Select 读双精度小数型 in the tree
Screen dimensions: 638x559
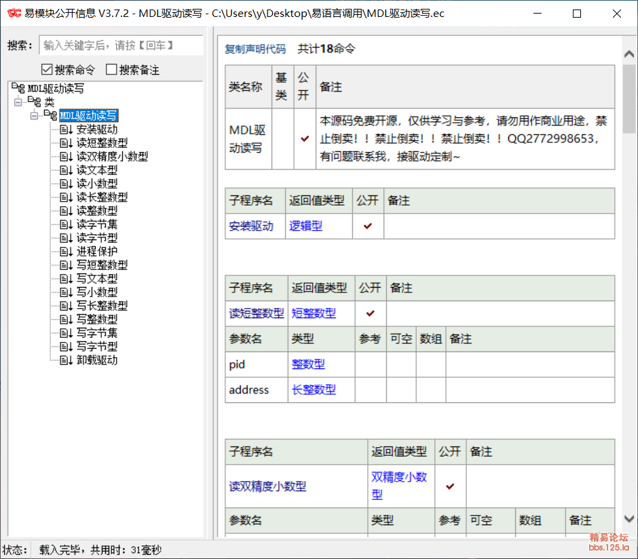(x=112, y=157)
